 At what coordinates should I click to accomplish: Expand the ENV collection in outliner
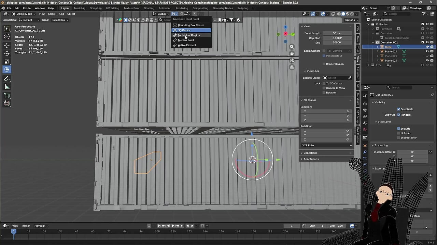368,65
